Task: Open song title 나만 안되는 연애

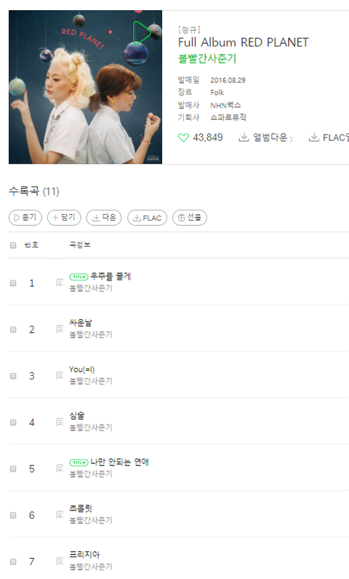Action: 119,462
